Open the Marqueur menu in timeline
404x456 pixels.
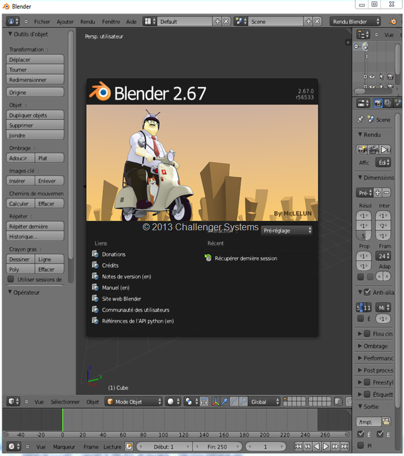(64, 446)
